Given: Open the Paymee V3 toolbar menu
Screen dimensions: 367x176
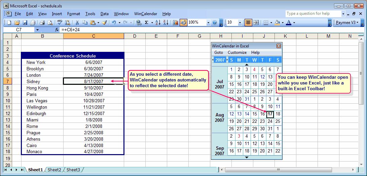Looking at the screenshot, I should [346, 23].
